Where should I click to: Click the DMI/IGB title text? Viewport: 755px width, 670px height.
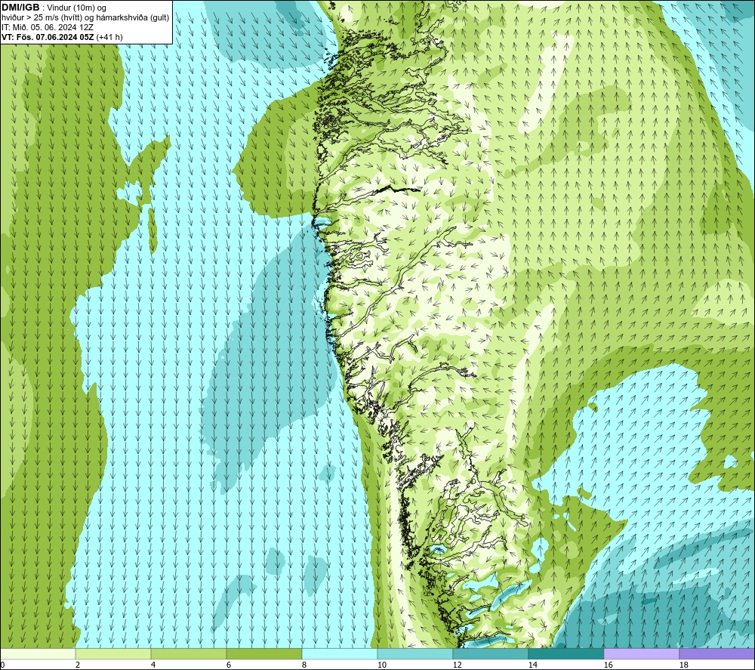20,8
